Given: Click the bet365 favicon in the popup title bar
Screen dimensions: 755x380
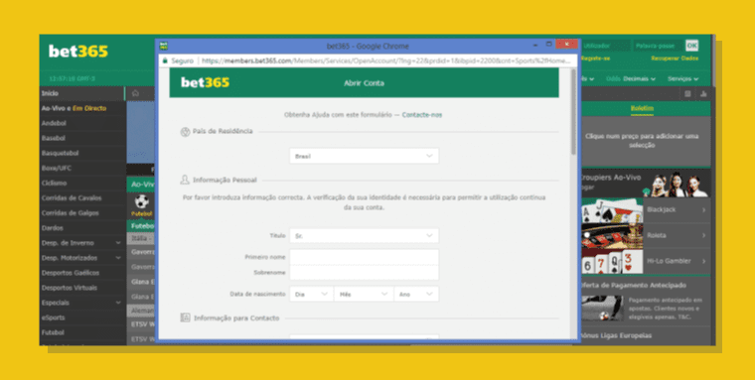Looking at the screenshot, I should (x=164, y=47).
